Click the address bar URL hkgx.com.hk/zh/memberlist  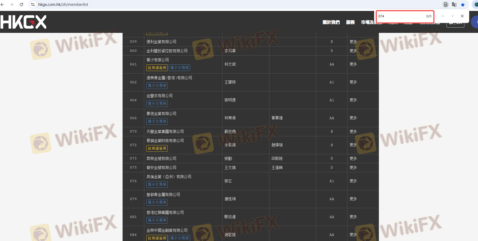point(63,5)
